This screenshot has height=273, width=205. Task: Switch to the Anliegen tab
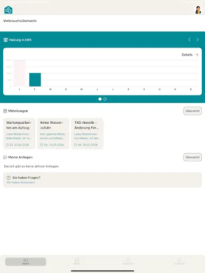point(128,262)
